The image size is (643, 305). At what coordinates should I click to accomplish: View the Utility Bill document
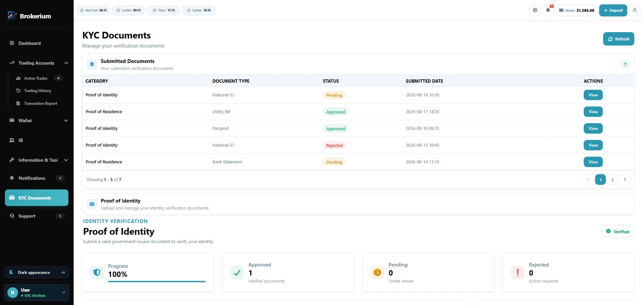click(x=593, y=112)
